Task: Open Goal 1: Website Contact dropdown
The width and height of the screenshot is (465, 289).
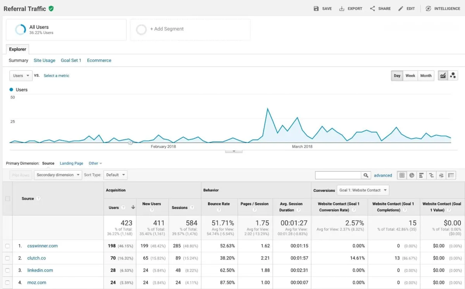Action: pos(363,190)
